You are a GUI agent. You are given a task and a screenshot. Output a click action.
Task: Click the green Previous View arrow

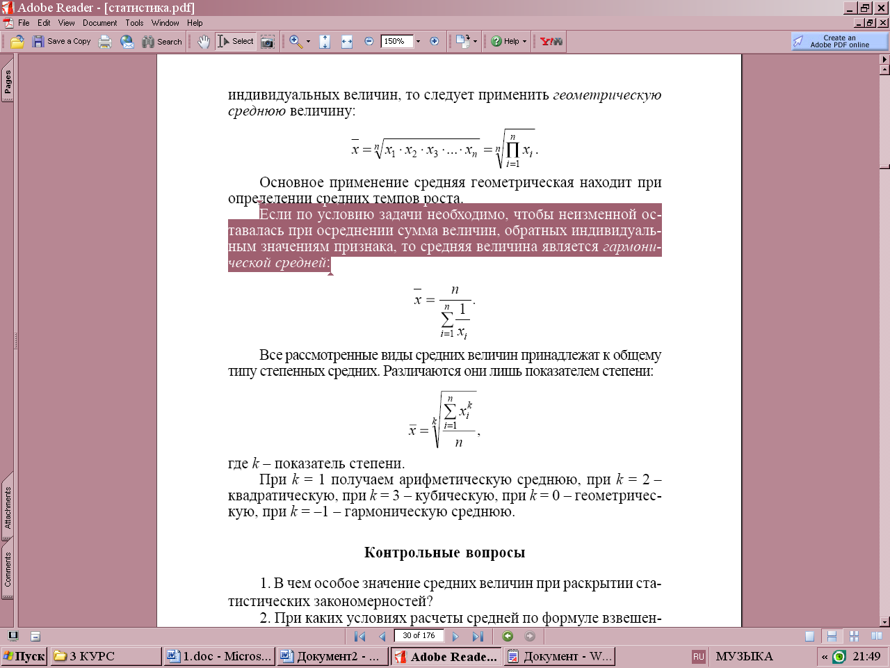[508, 636]
